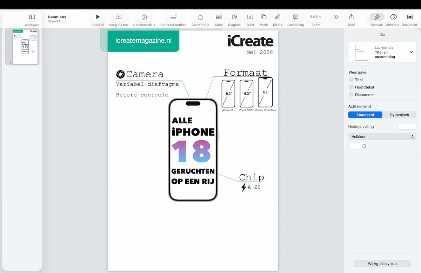Select the Variabel diafragma text
The height and width of the screenshot is (273, 421).
147,84
